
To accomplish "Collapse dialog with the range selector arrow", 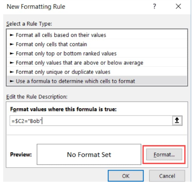I will [177, 120].
